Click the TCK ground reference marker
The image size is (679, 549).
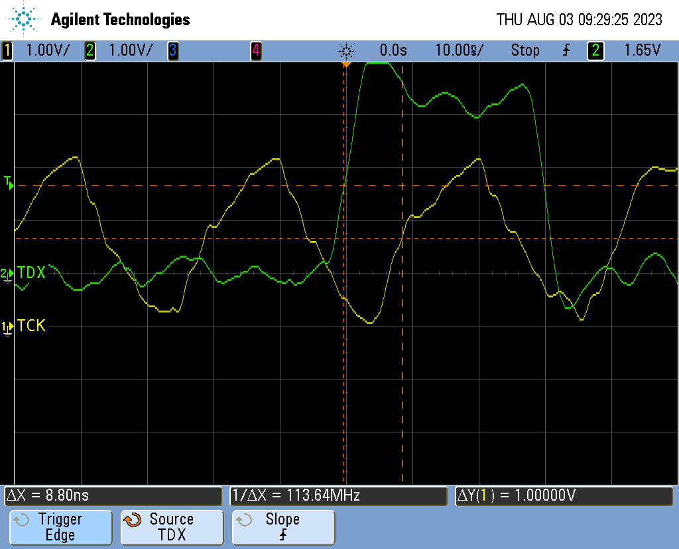7,326
